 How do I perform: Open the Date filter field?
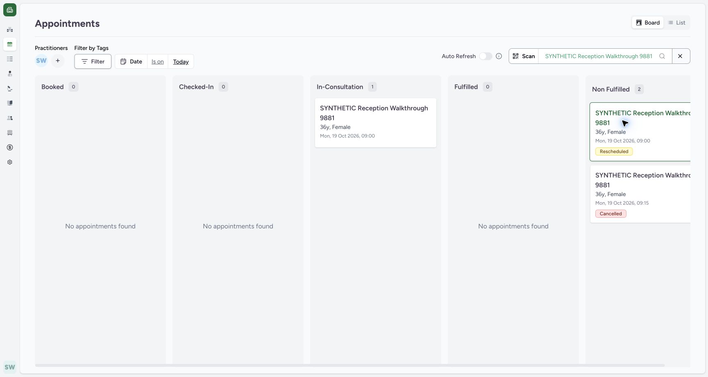(x=131, y=61)
